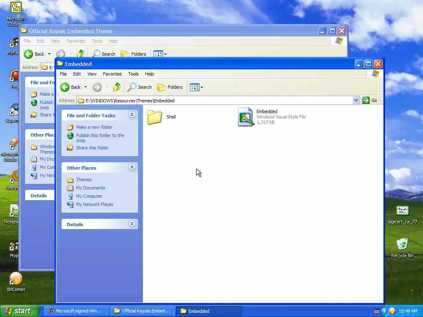Toggle Folders pane in Embedded window
This screenshot has width=423, height=317.
tap(170, 87)
